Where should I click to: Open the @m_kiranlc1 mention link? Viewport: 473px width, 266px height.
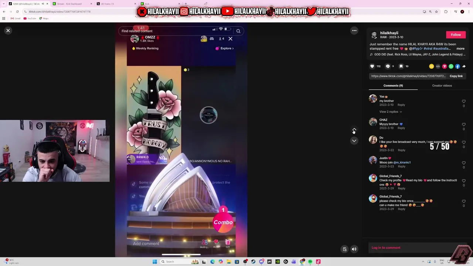tap(402, 163)
